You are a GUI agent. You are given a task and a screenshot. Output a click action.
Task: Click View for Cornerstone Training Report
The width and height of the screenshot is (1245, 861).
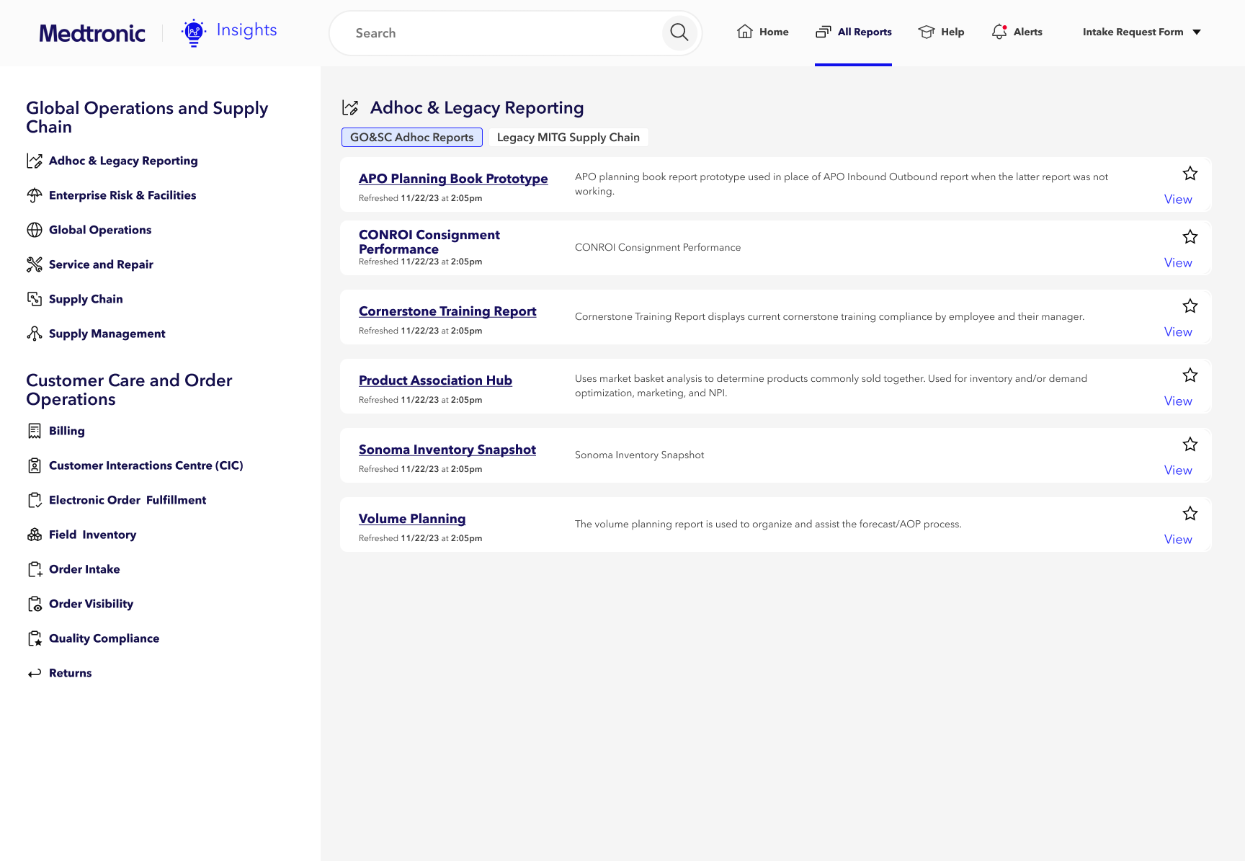[x=1178, y=332]
